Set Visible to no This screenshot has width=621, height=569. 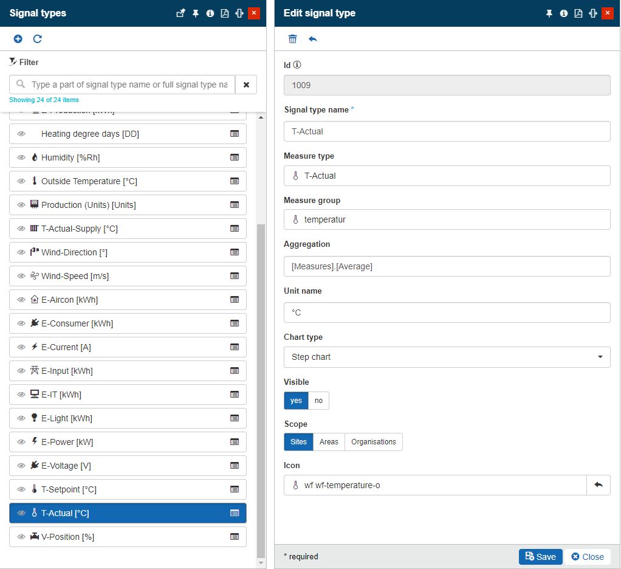(318, 401)
